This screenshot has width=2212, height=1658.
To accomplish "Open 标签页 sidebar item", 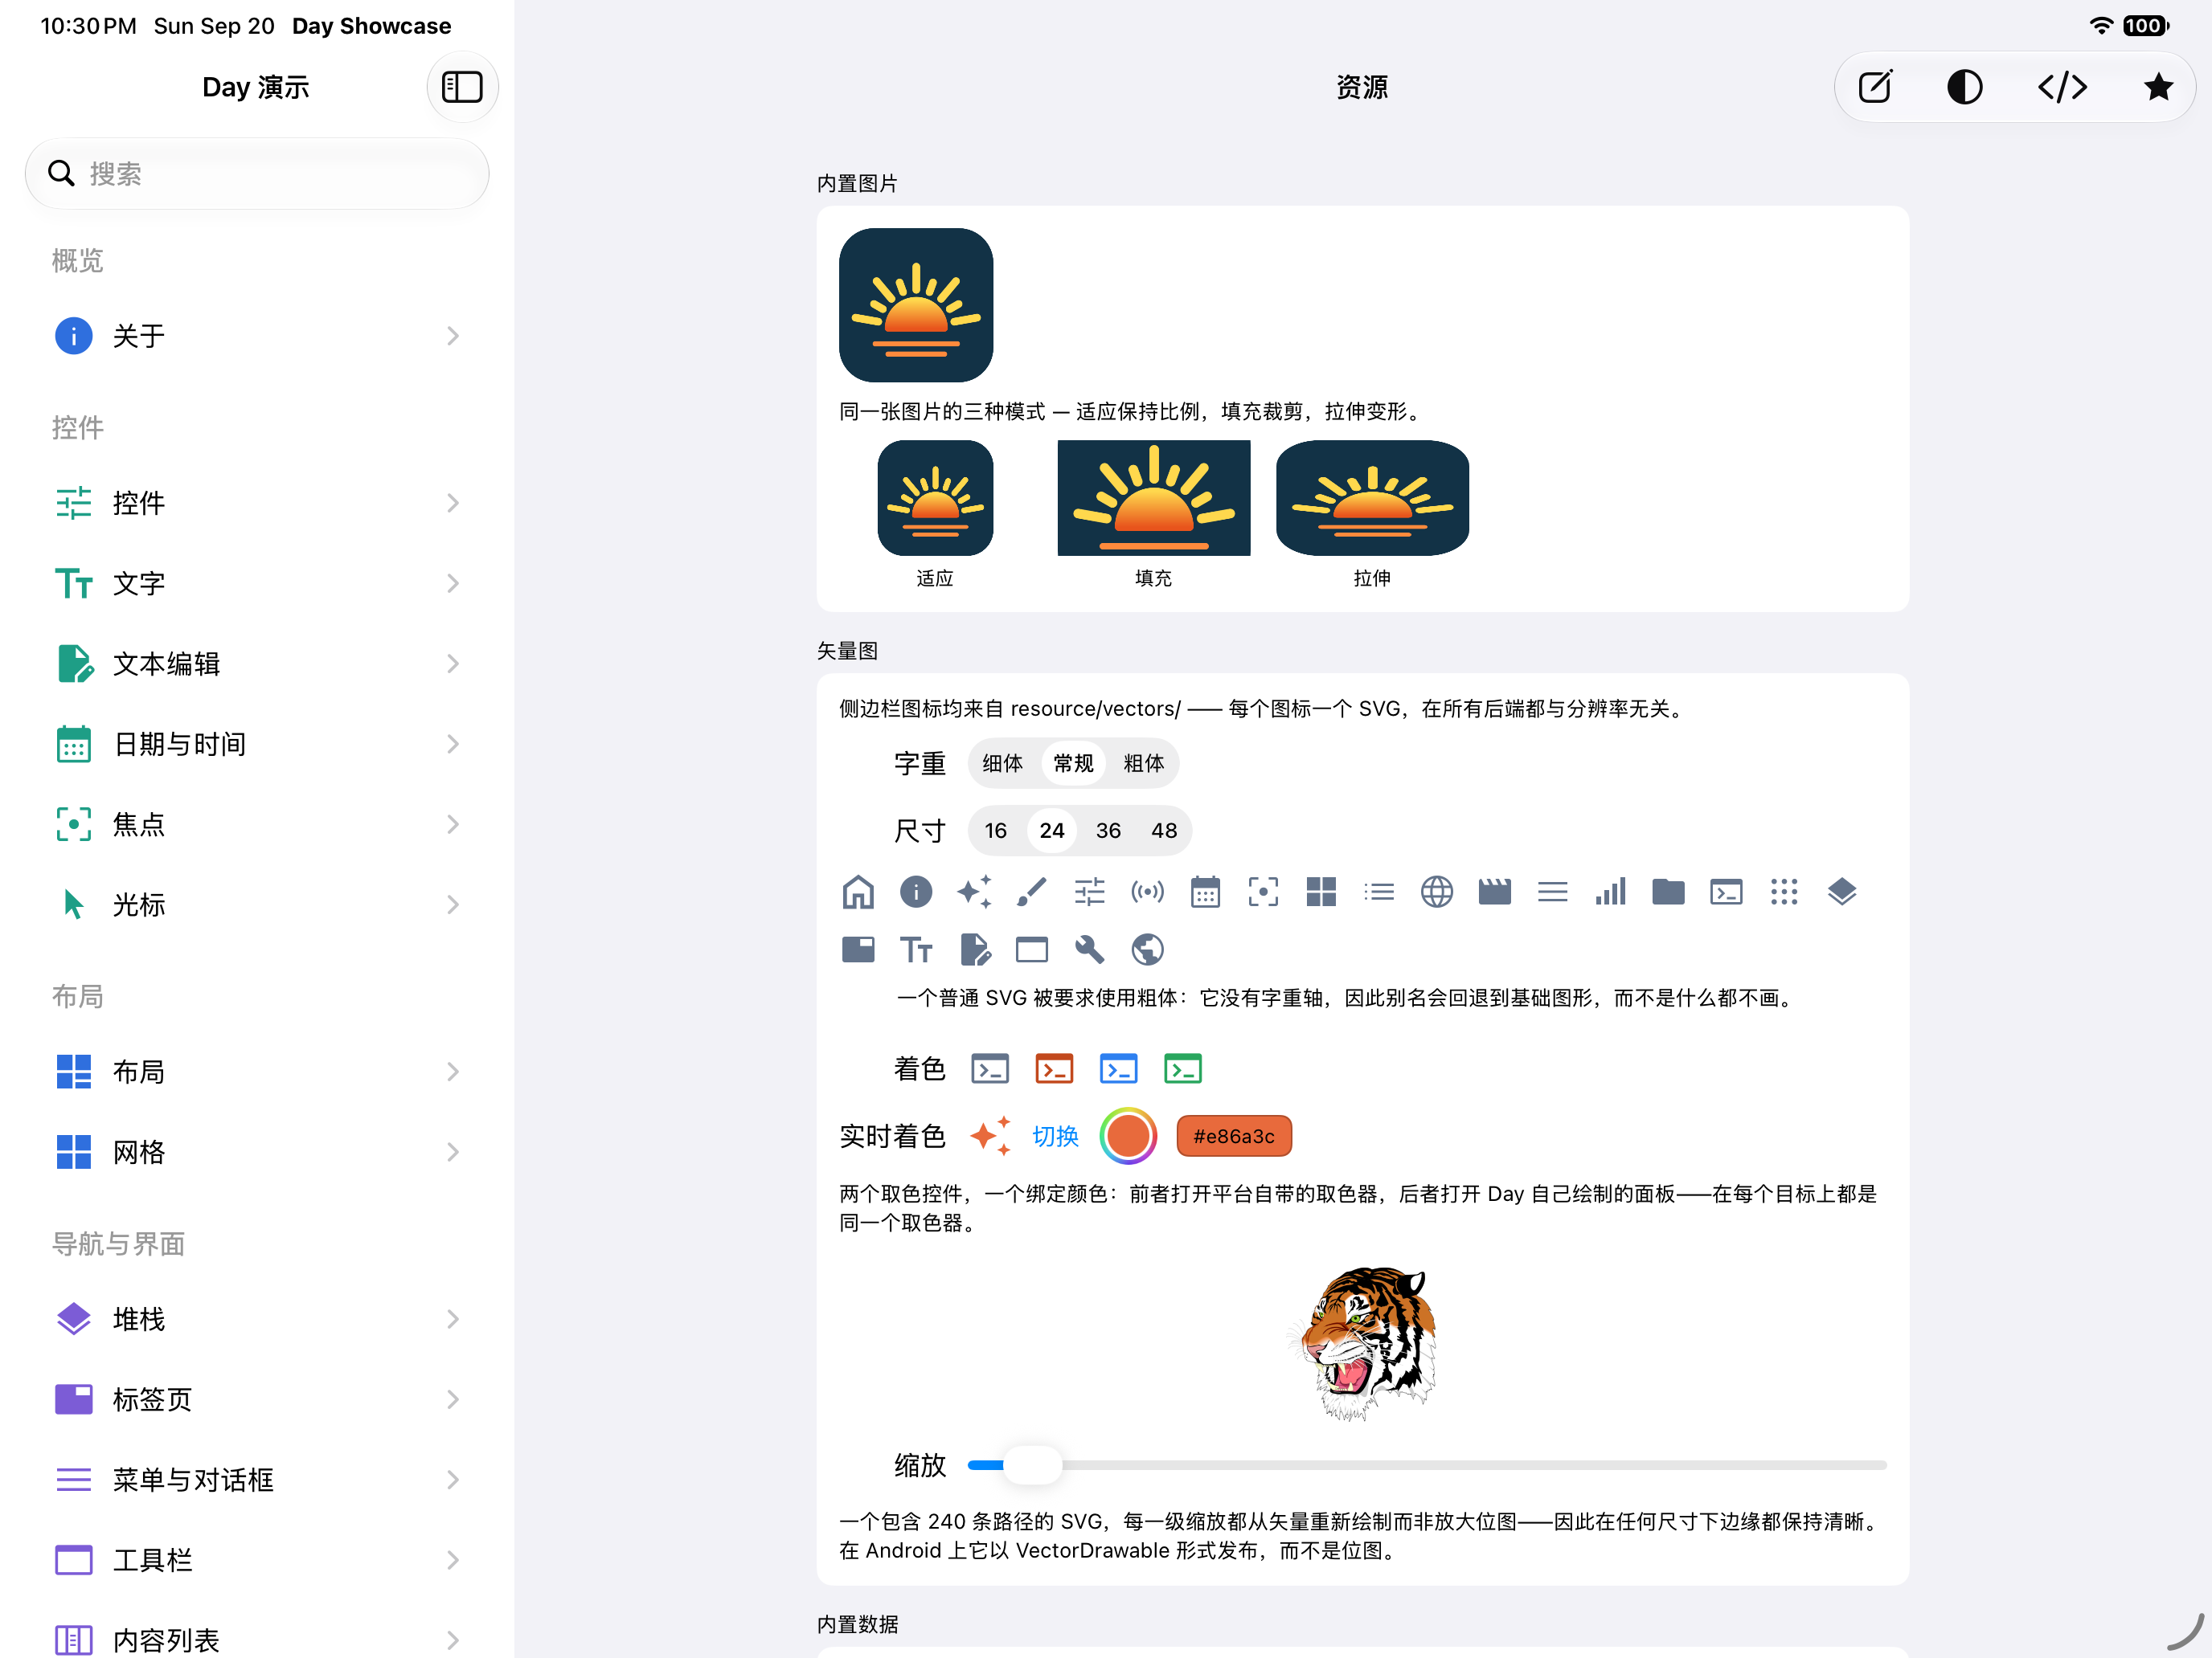I will [x=257, y=1399].
